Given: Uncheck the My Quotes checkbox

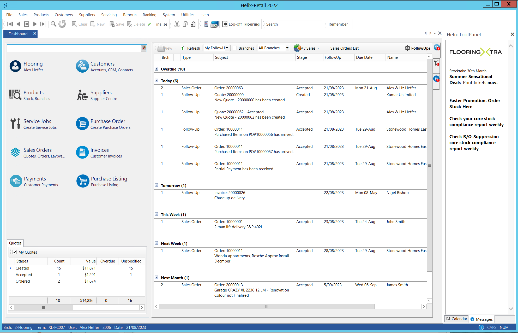Looking at the screenshot, I should (15, 252).
